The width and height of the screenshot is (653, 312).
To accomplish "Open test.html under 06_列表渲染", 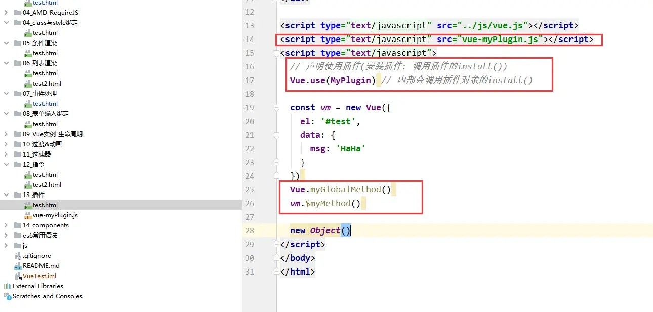I will coord(46,73).
